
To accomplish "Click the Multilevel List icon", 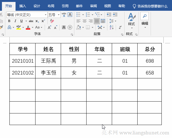I will pyautogui.click(x=97, y=15).
